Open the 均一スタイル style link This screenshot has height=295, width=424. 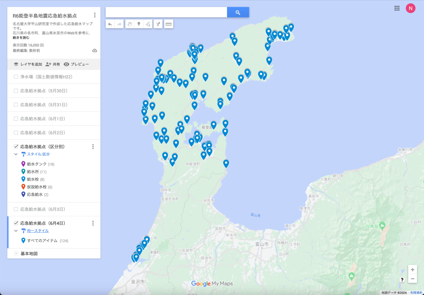pos(37,231)
